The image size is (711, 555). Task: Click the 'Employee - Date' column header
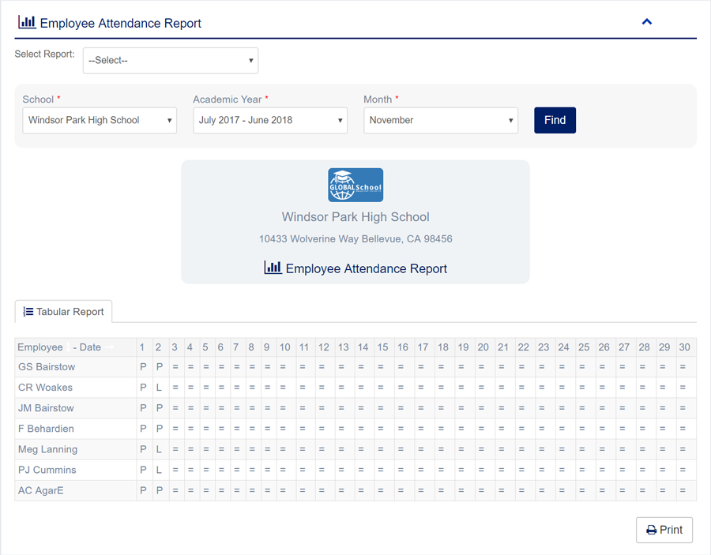click(x=76, y=347)
